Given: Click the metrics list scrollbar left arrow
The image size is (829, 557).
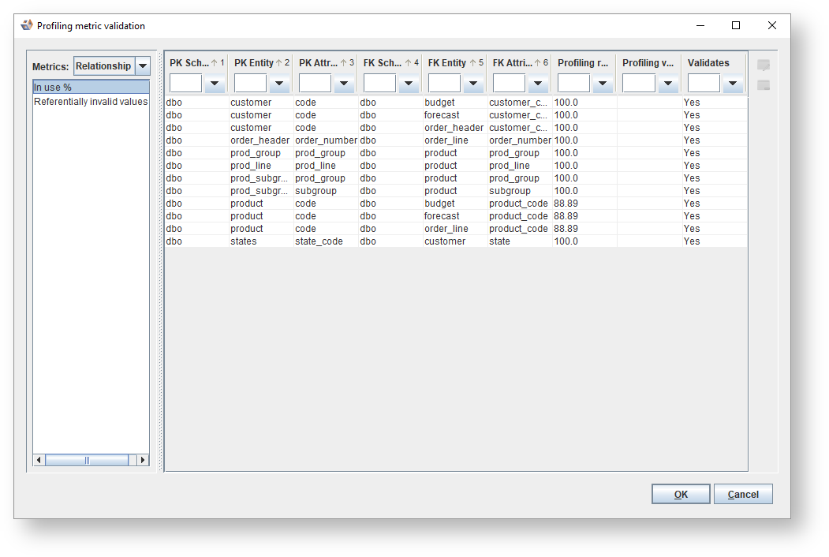Looking at the screenshot, I should (x=39, y=460).
